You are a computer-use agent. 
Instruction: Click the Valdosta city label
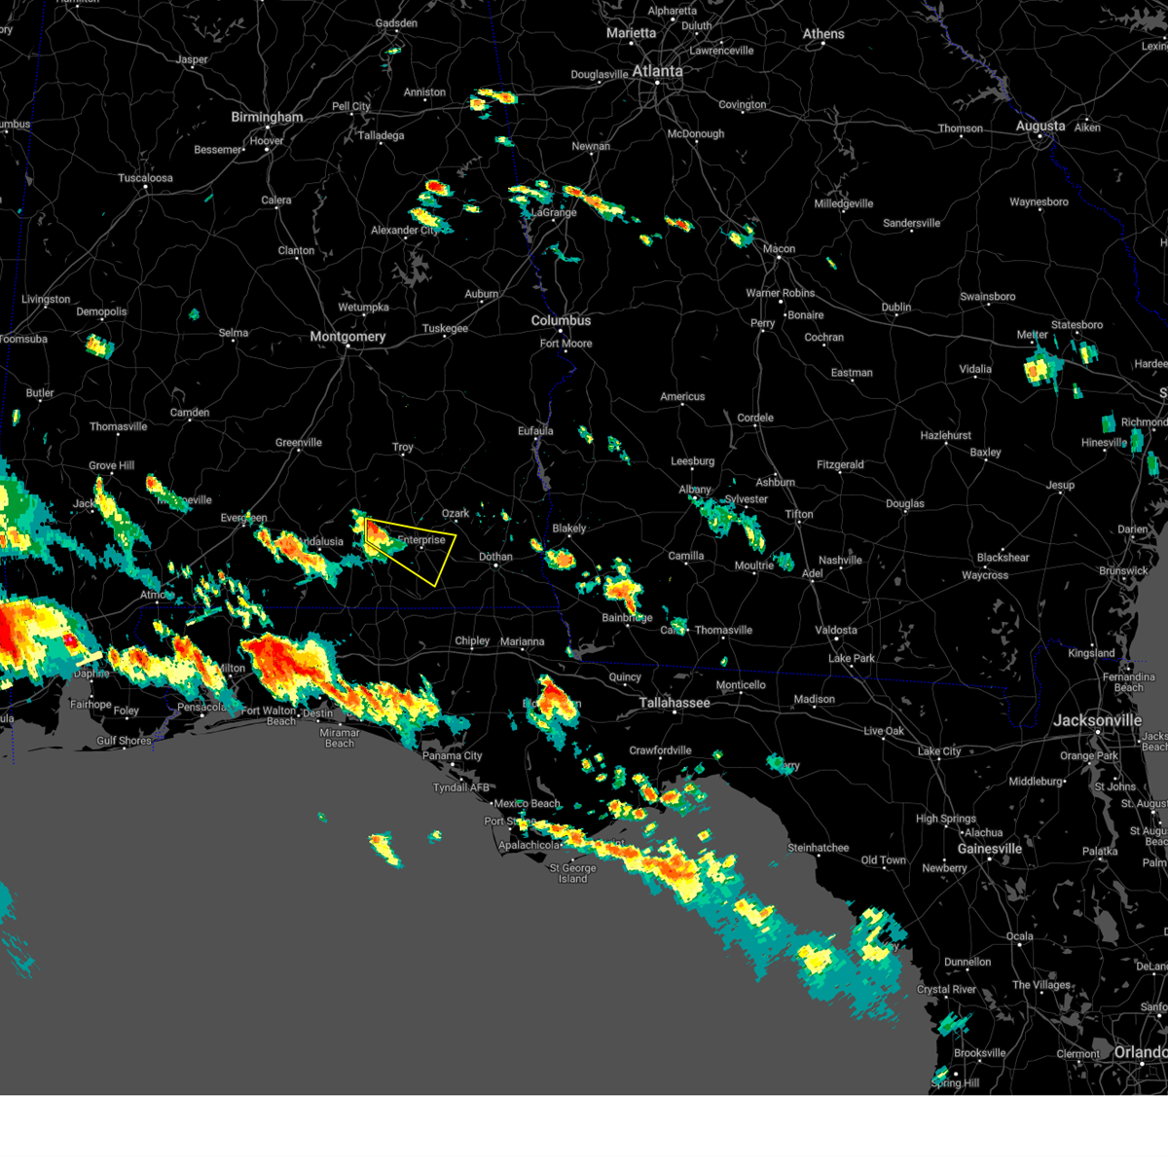click(x=836, y=631)
